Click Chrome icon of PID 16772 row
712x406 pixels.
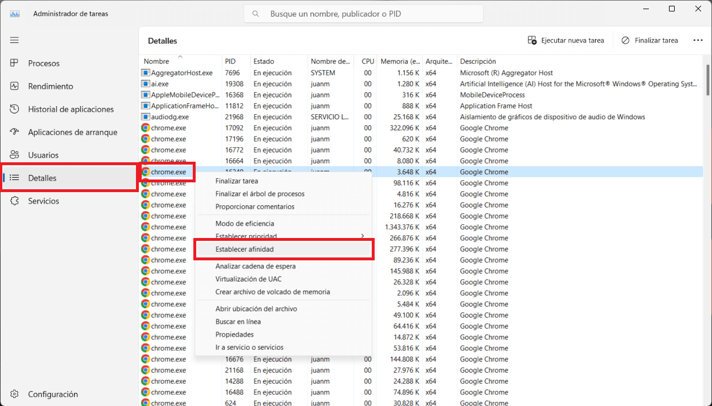(x=145, y=150)
